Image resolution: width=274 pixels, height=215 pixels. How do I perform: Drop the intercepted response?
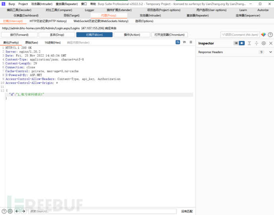click(57, 35)
